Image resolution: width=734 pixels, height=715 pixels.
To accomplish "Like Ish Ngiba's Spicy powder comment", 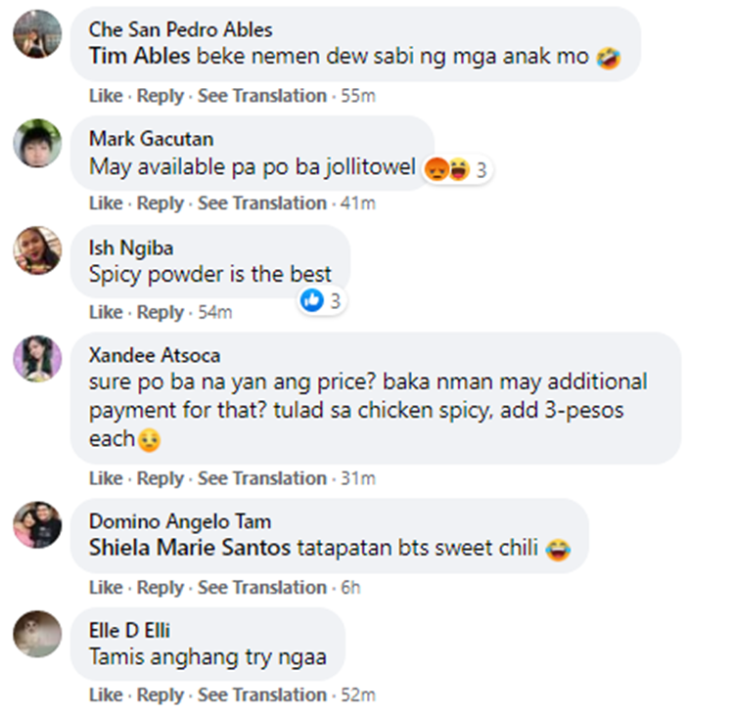I will [x=106, y=312].
